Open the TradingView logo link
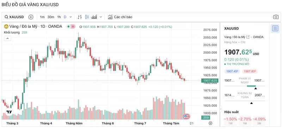Image resolution: width=282 pixels, height=129 pixels. pos(9,112)
